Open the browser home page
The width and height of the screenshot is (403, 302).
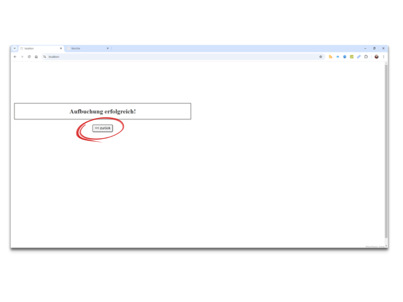36,57
